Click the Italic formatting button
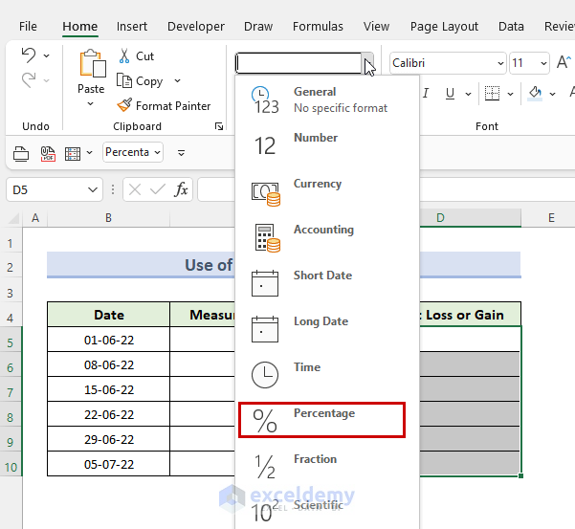The width and height of the screenshot is (575, 529). [x=426, y=94]
